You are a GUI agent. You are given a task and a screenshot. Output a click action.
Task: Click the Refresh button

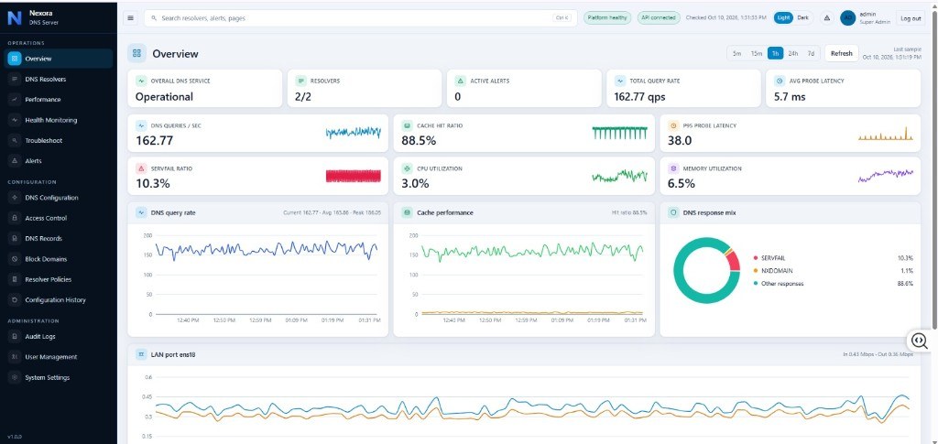(842, 53)
